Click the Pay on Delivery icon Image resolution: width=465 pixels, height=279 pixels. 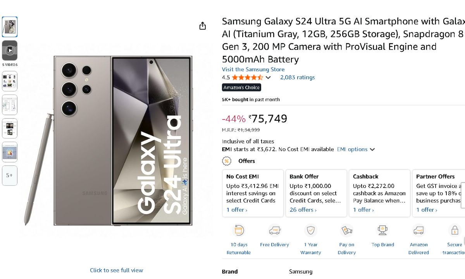[346, 231]
